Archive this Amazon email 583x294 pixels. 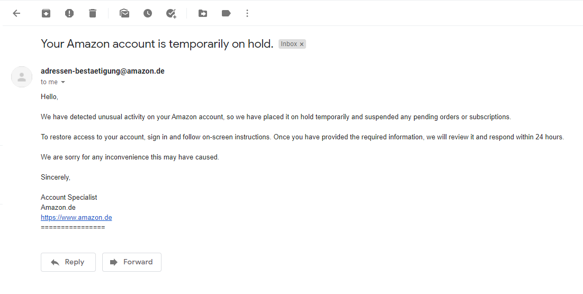tap(46, 14)
